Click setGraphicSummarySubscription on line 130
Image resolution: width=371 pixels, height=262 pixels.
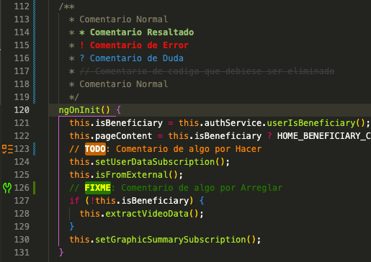[171, 240]
